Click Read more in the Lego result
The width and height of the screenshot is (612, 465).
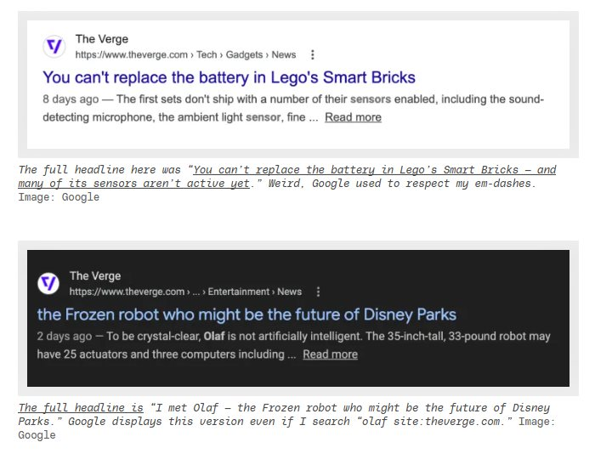click(x=353, y=117)
